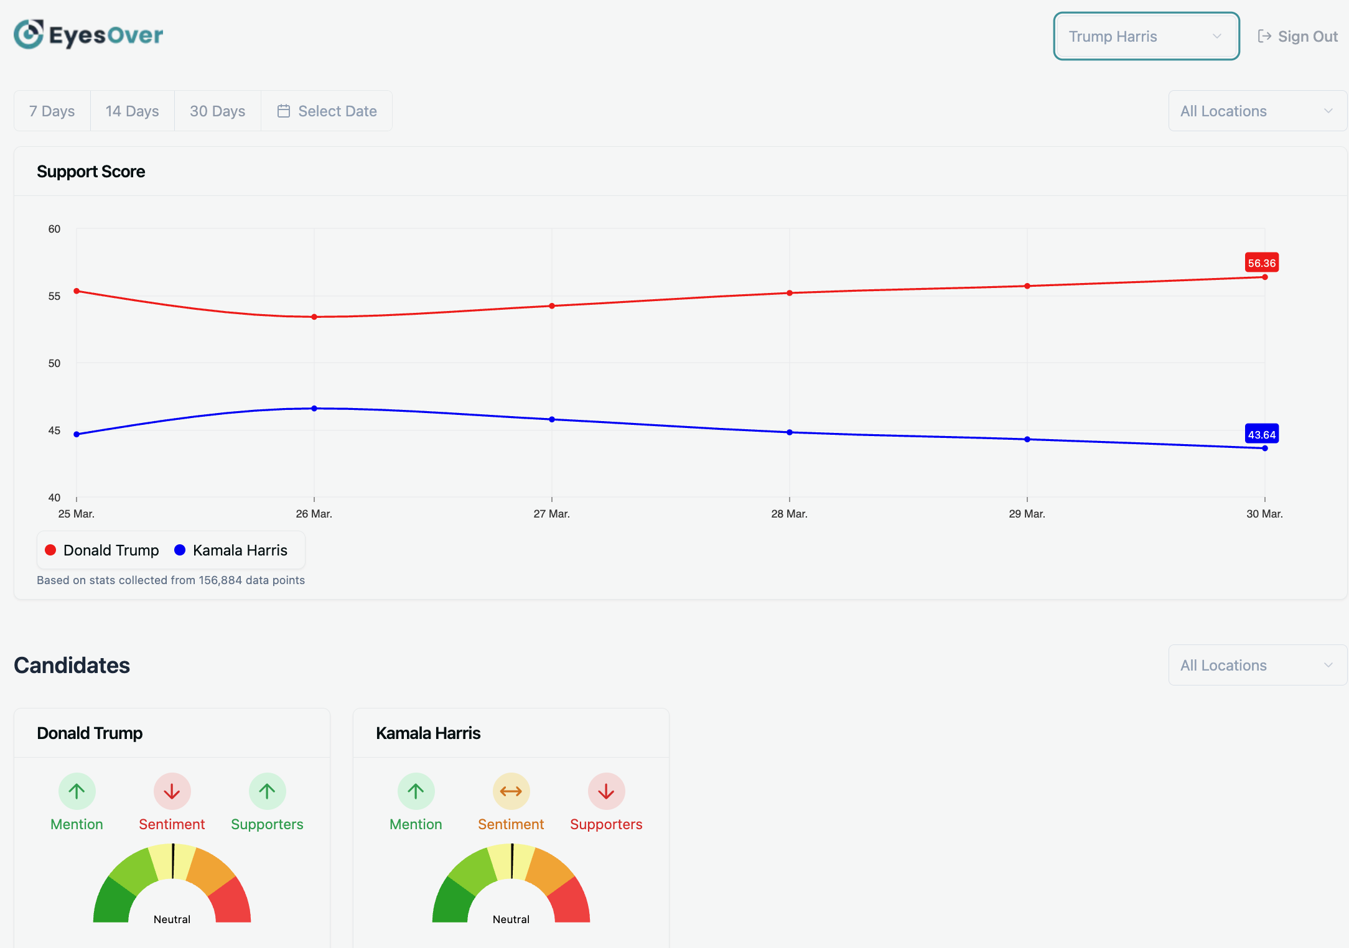Screen dimensions: 1349x948
Task: Switch to the 14 Days range
Action: click(x=132, y=111)
